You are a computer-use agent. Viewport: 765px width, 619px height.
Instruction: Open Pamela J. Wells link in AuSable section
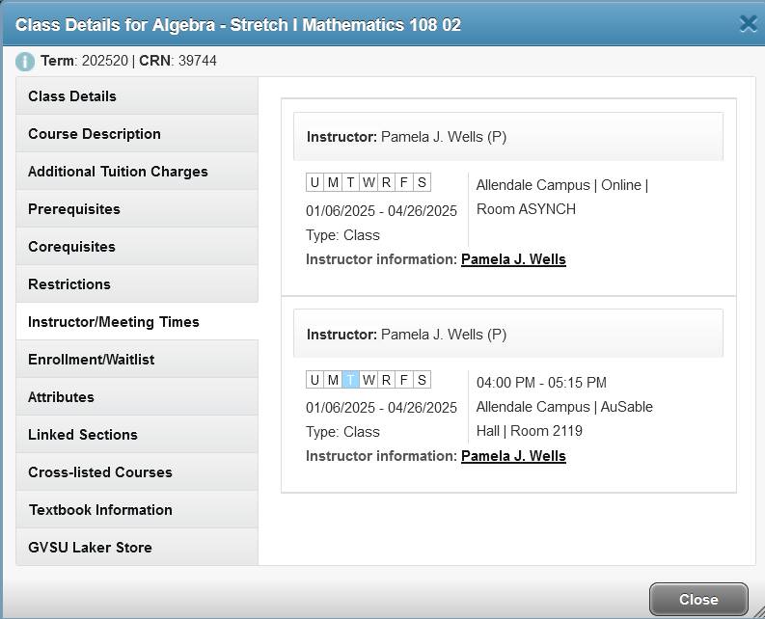click(x=513, y=456)
